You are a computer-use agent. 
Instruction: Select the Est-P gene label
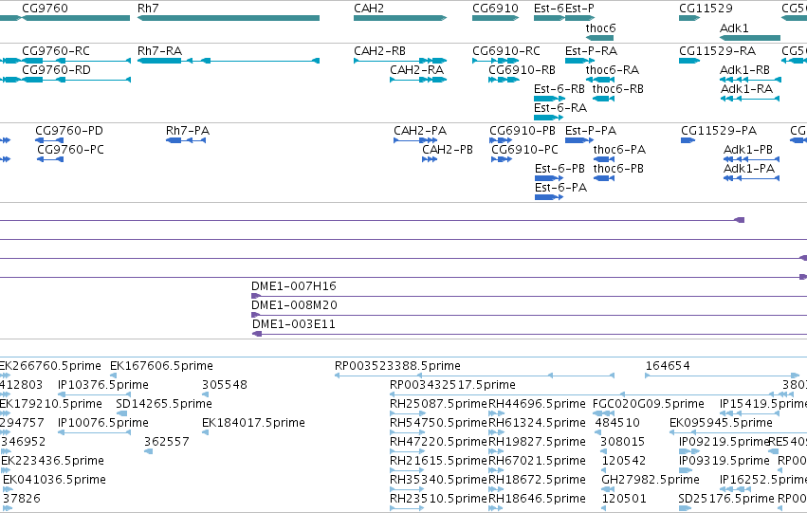point(579,9)
